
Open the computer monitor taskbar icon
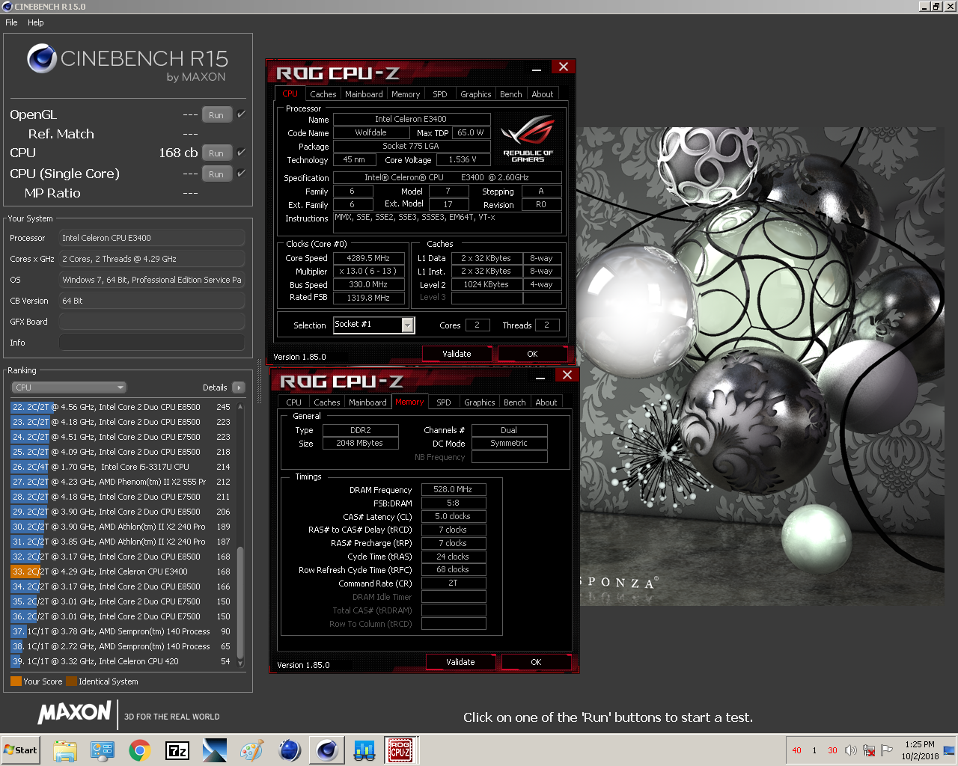tap(103, 750)
